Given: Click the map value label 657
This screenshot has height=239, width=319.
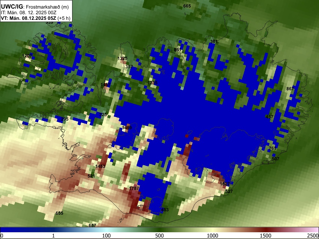Looking at the screenshot, I should tap(92, 225).
